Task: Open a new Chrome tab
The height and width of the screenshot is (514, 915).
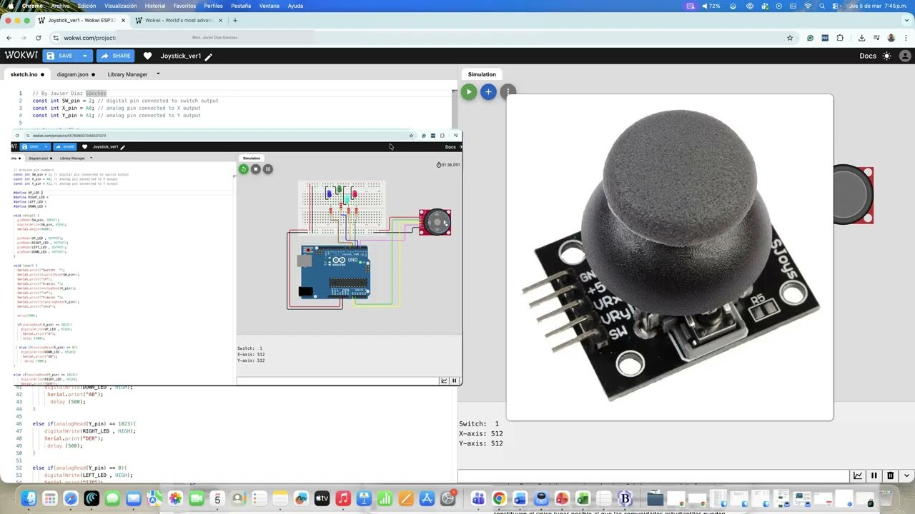Action: click(235, 21)
